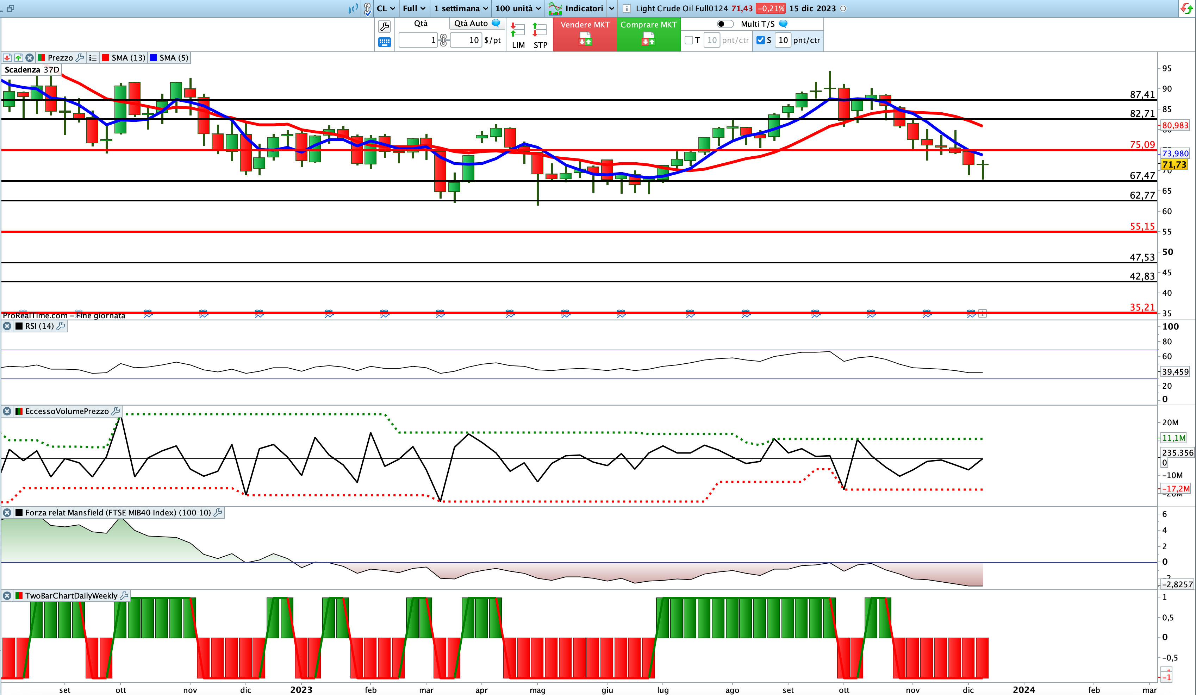Open RSI (14) settings wrench
1196x695 pixels.
pyautogui.click(x=61, y=326)
